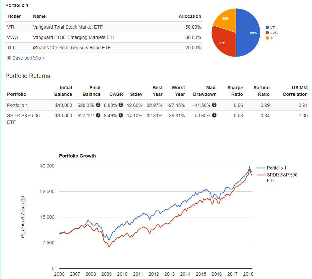Click Portfolio 1 chart legend entry
The image size is (312, 279).
point(272,168)
